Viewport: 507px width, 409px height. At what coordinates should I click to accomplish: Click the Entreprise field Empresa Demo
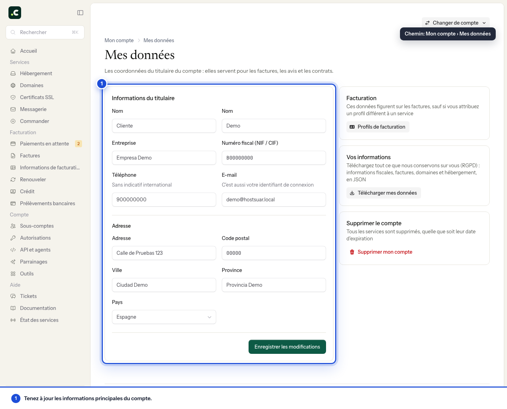click(164, 158)
